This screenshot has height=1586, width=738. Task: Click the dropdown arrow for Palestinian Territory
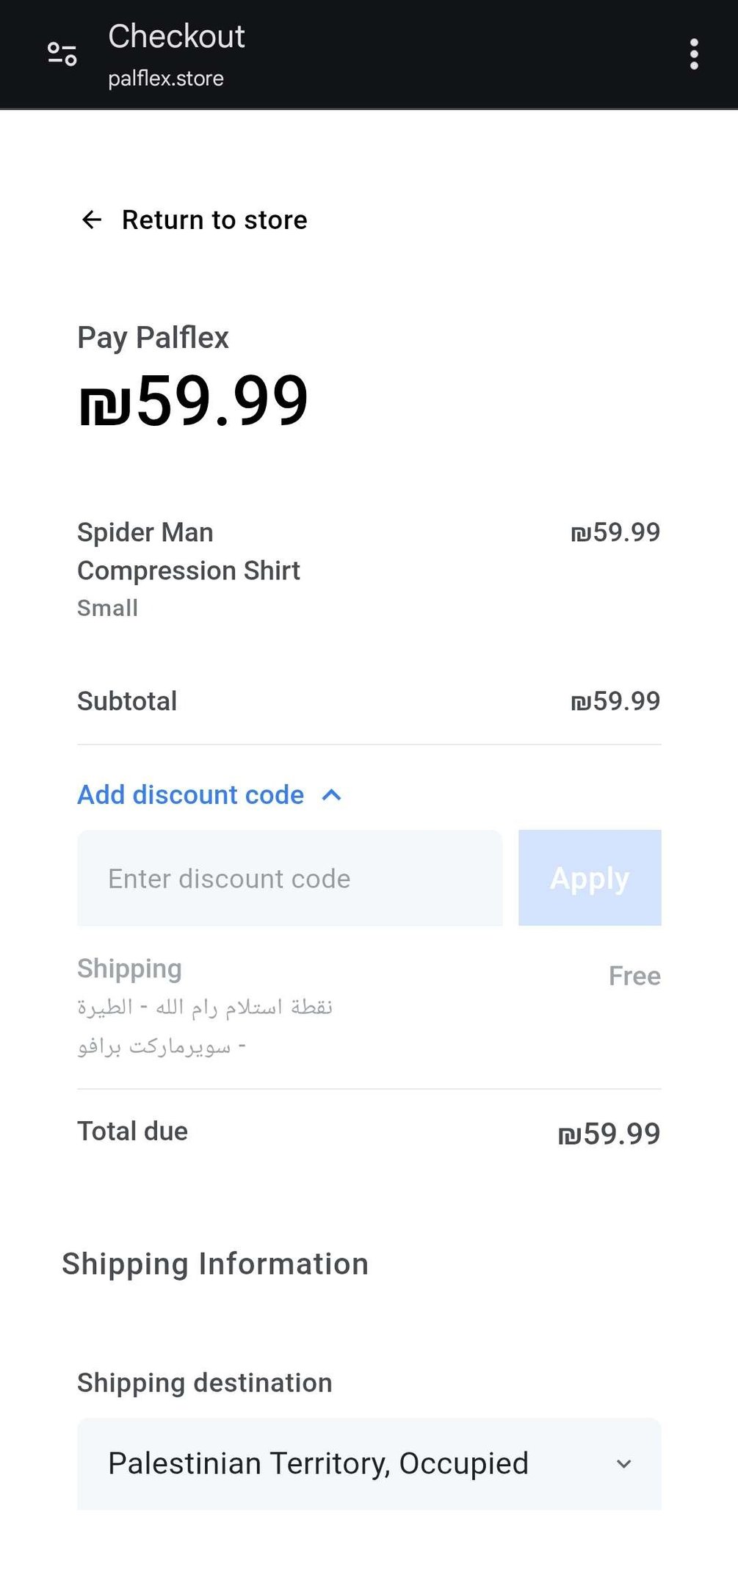pos(623,1463)
